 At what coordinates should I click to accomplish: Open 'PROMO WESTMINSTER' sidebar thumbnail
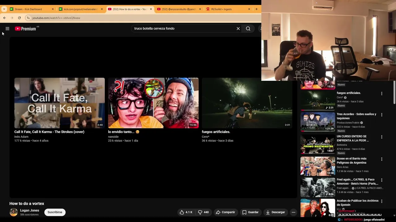[318, 144]
